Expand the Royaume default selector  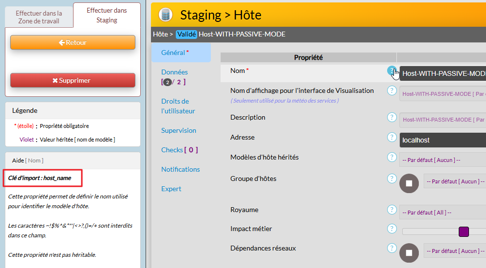pos(442,212)
